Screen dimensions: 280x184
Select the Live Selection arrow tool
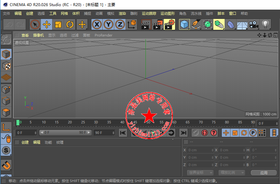(x=35, y=24)
